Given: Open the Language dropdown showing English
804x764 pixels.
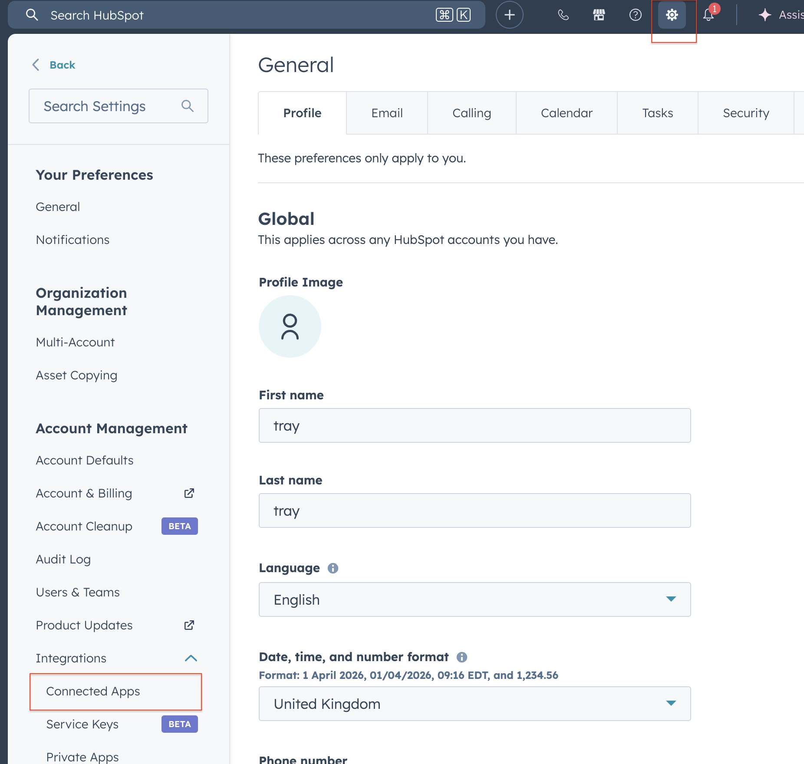Looking at the screenshot, I should 474,599.
